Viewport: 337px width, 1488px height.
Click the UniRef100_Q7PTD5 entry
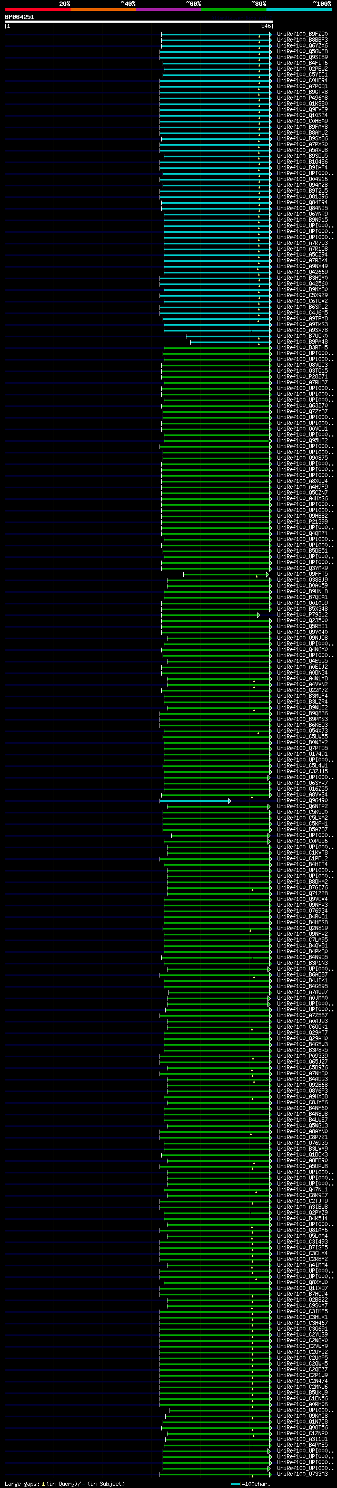[x=302, y=748]
